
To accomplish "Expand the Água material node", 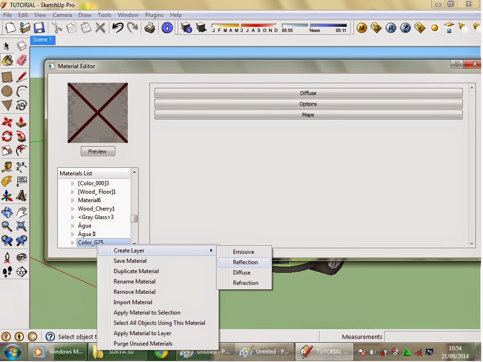I will pyautogui.click(x=73, y=226).
